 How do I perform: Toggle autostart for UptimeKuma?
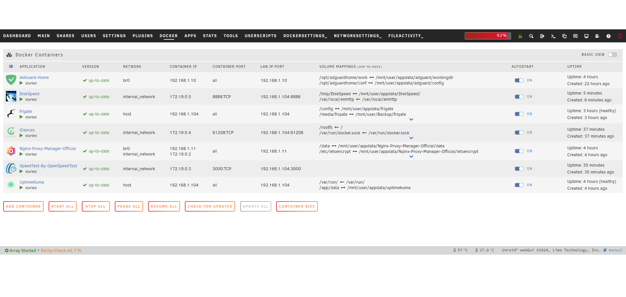(519, 185)
